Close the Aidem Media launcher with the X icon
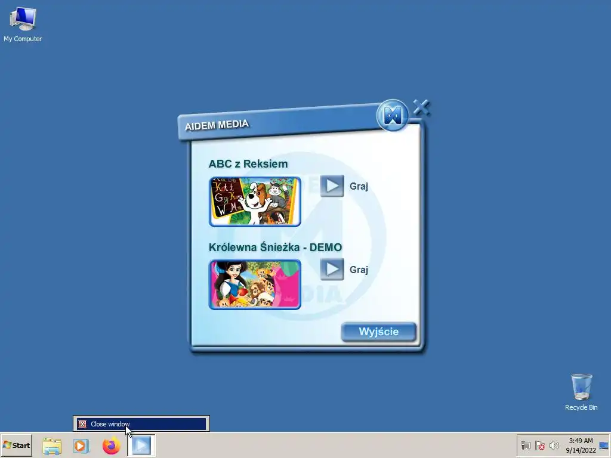Viewport: 611px width, 458px height. coord(421,108)
